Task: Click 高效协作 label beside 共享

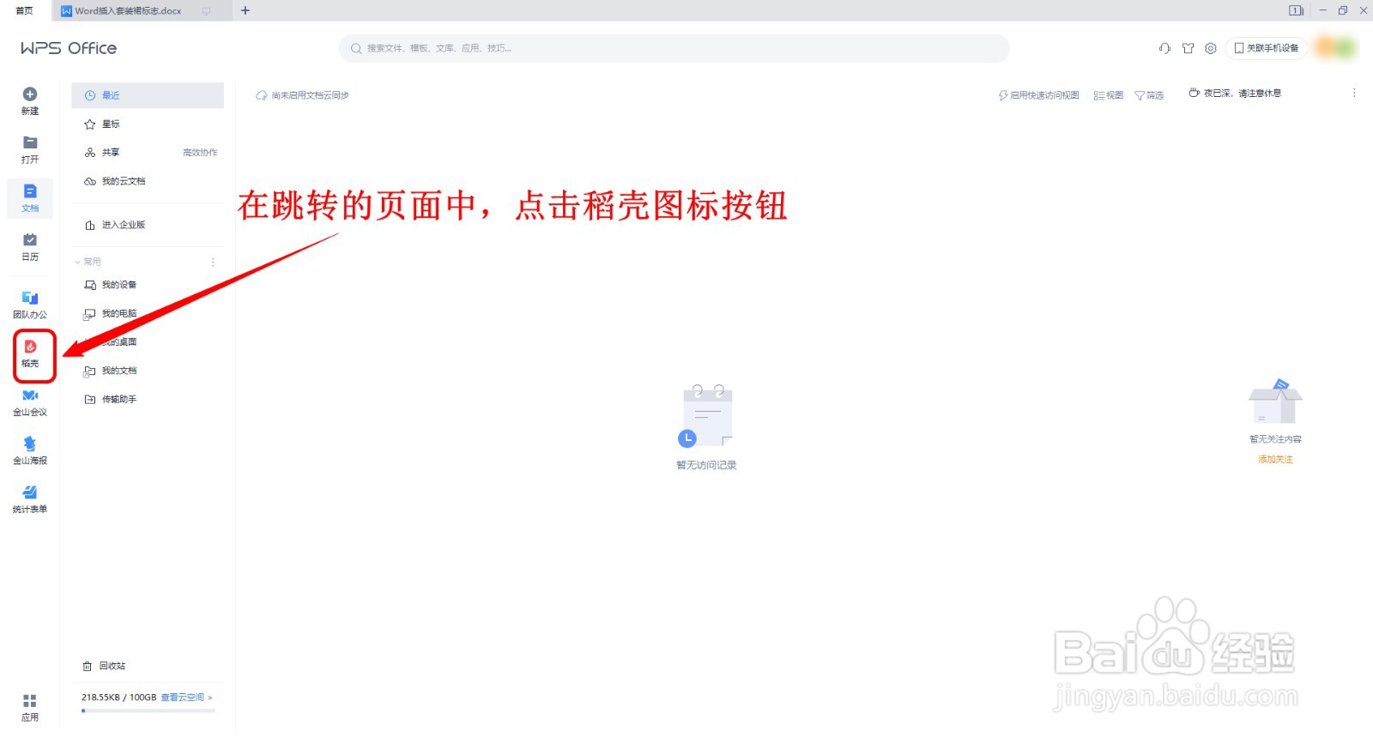Action: [200, 153]
